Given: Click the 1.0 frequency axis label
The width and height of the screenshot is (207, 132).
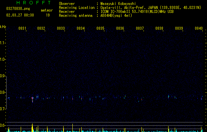Looking at the screenshot, I should 3,59.
